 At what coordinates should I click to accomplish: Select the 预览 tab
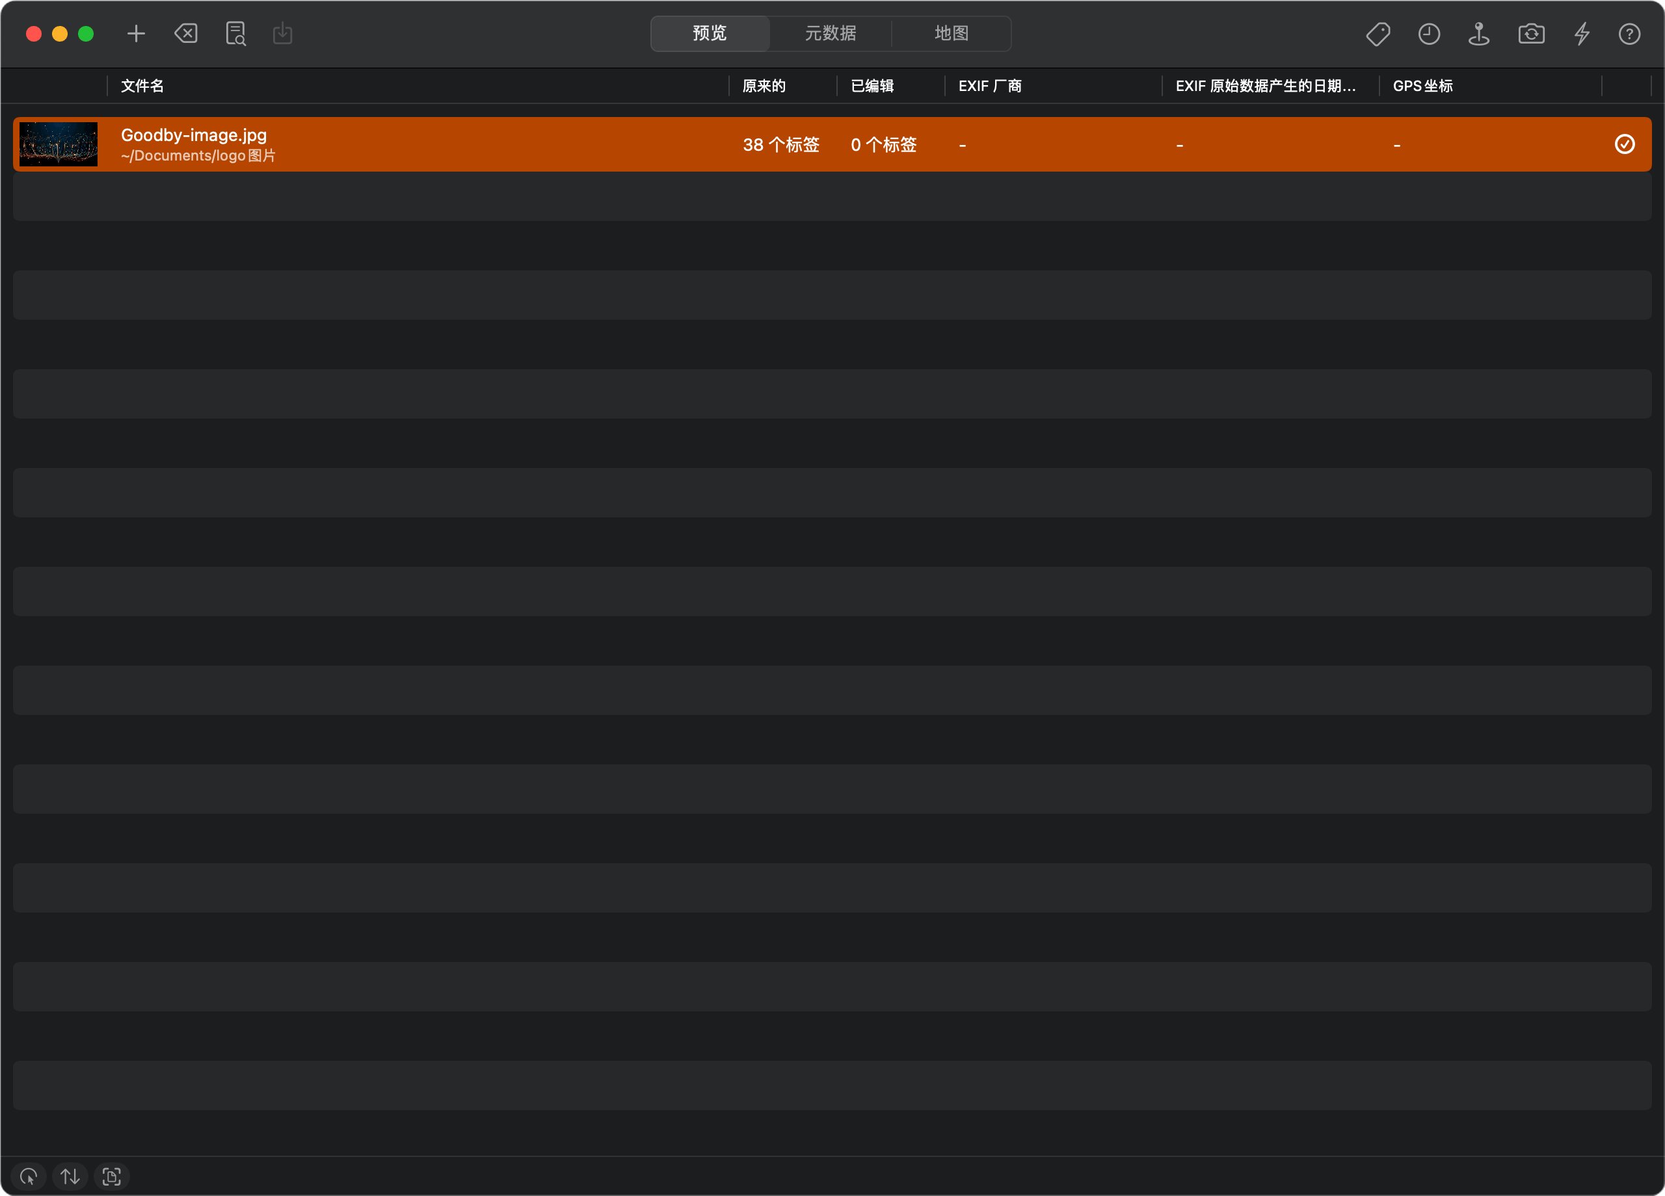[x=710, y=34]
